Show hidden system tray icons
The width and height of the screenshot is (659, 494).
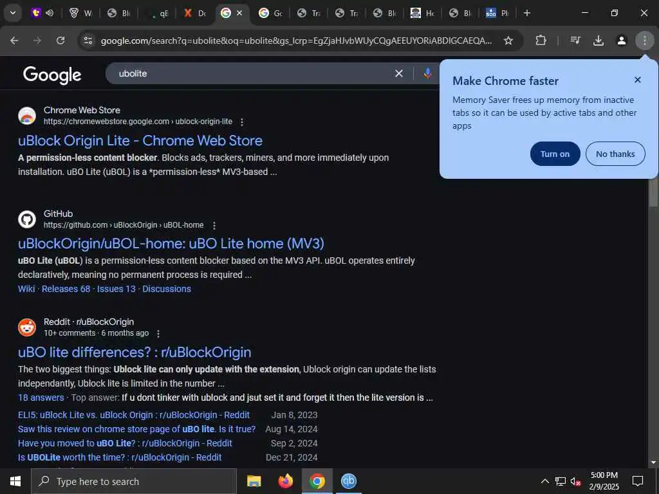click(544, 481)
